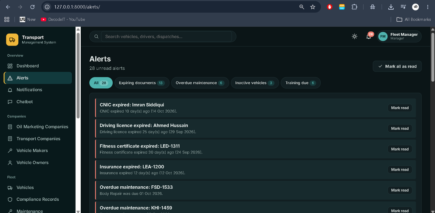Open Transport Companies in the sidebar

[38, 139]
